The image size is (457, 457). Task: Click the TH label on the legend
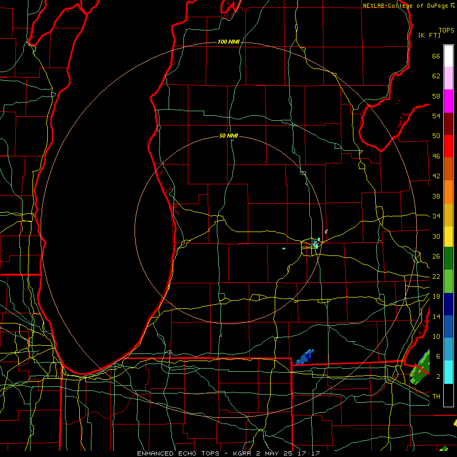[x=436, y=396]
